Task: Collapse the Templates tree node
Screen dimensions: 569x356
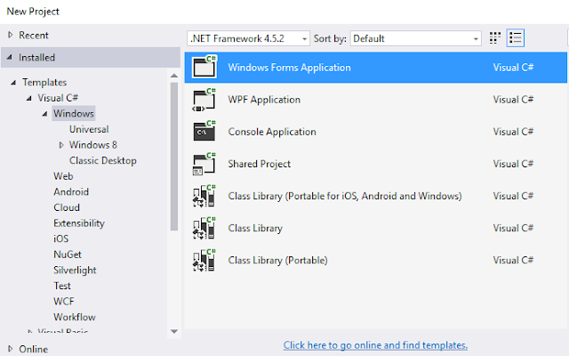Action: (x=13, y=83)
